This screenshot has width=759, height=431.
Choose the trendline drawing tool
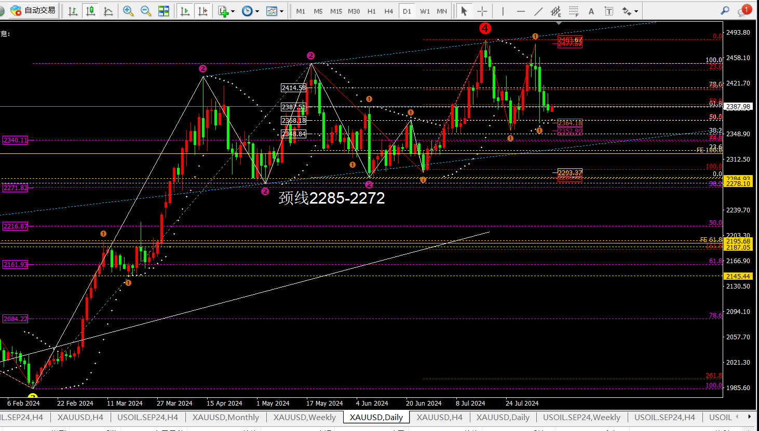538,11
